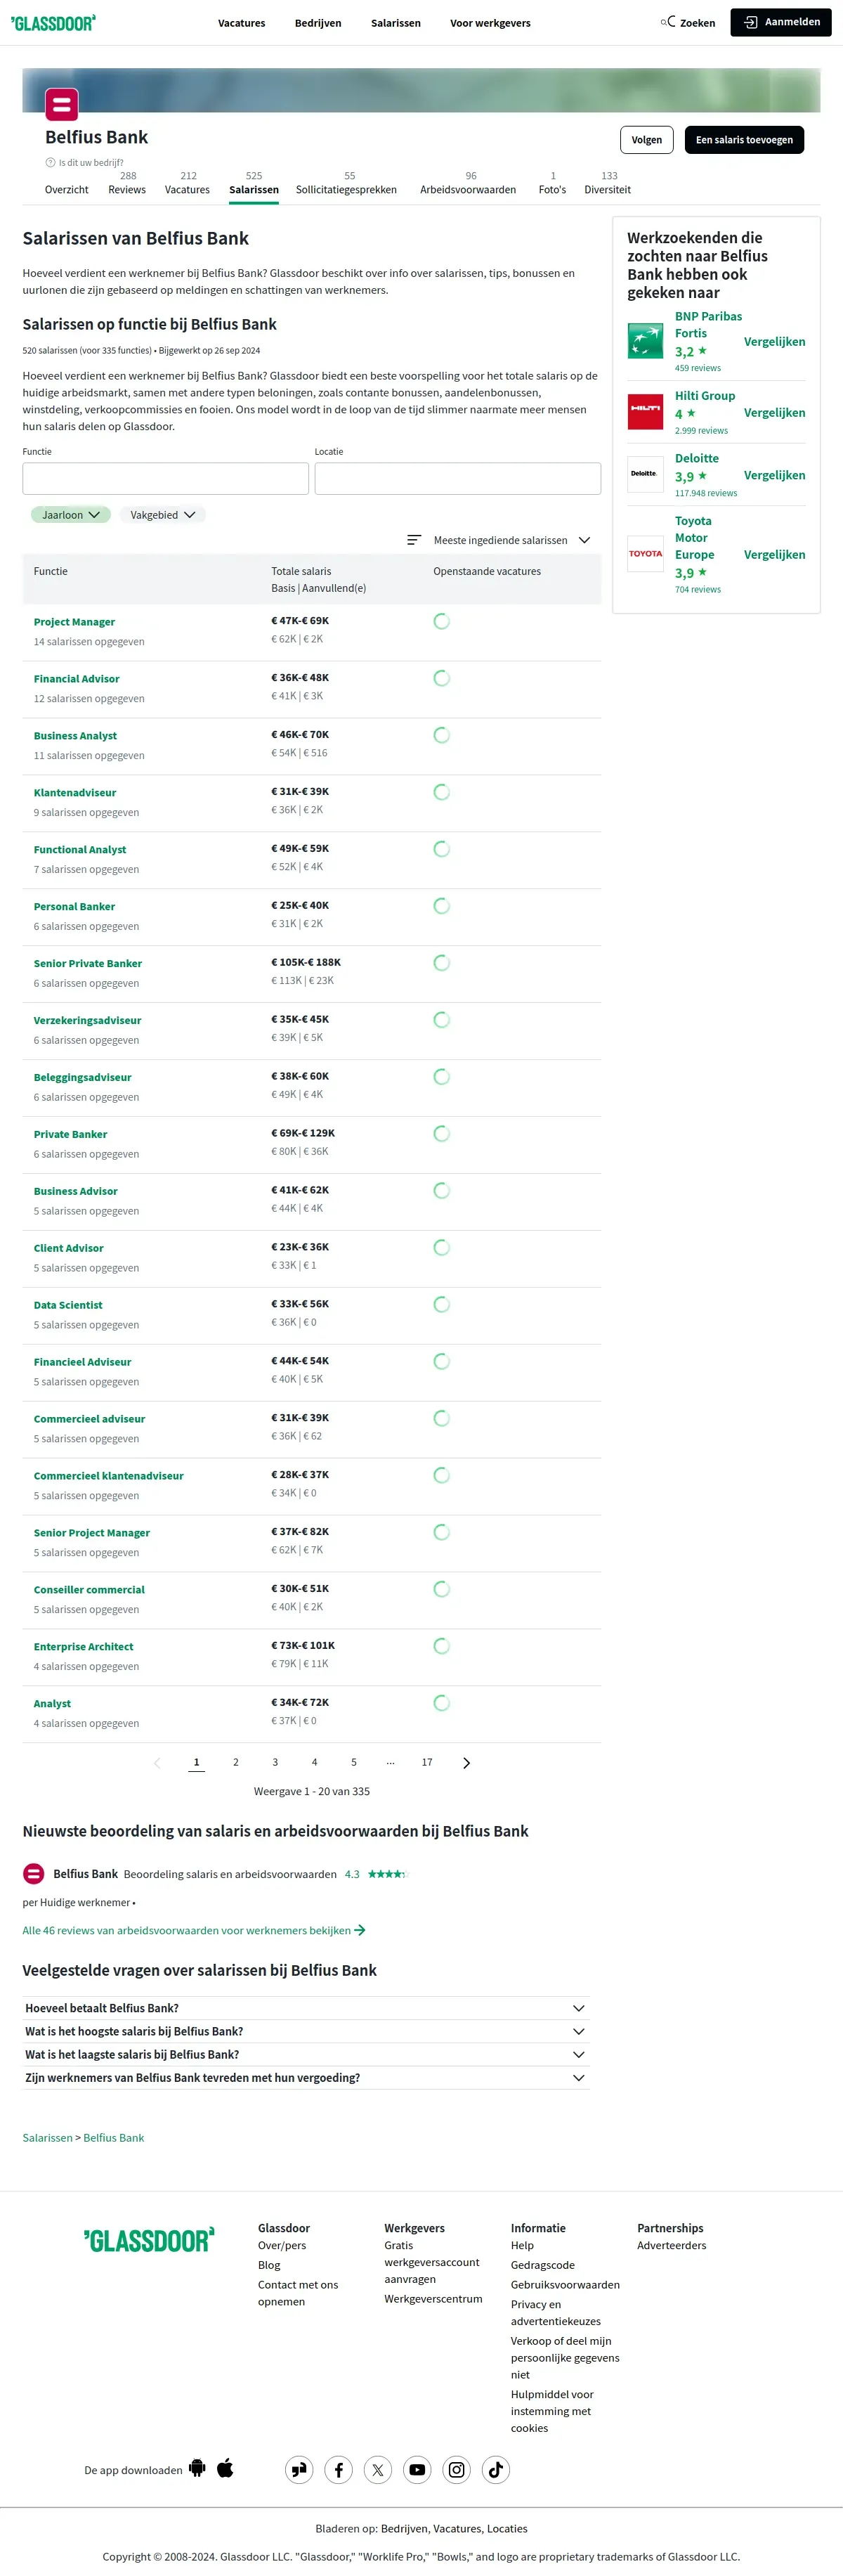Click the BNP Paribas Fortis logo
The width and height of the screenshot is (843, 2576).
pyautogui.click(x=645, y=341)
